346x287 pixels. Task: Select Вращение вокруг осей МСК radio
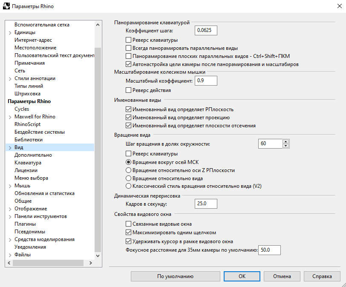click(128, 162)
